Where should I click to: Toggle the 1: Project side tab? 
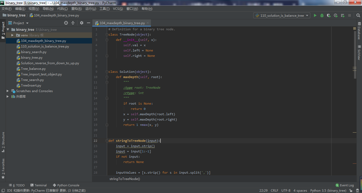point(3,30)
